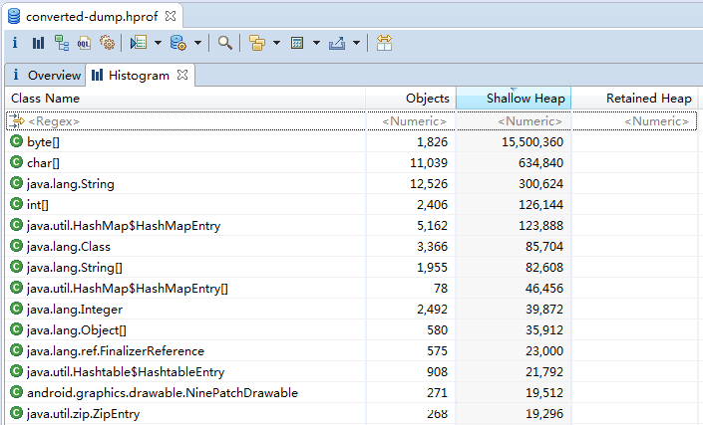703x425 pixels.
Task: Select the converted-dump.hprof editor tab
Action: click(x=92, y=17)
